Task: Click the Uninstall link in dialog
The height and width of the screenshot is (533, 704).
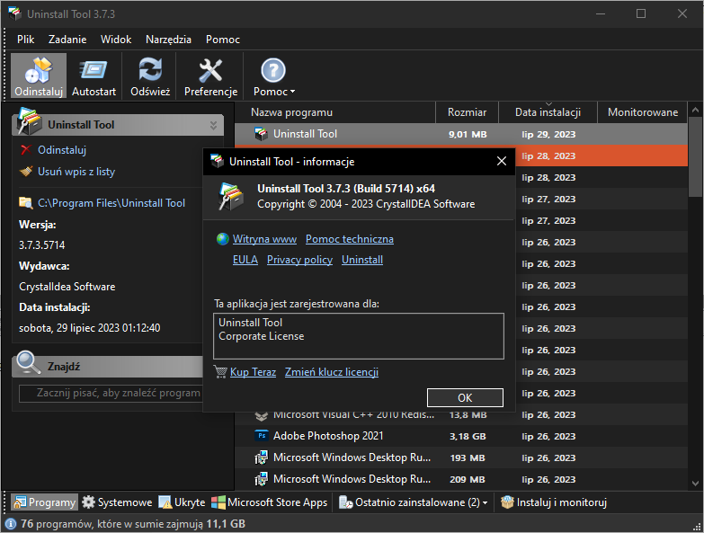Action: coord(362,260)
